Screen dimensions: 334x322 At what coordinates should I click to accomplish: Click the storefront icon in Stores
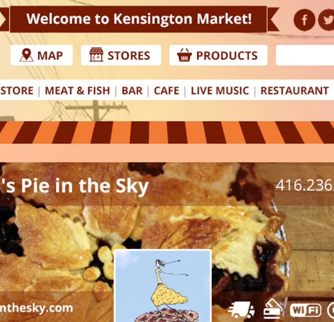[96, 55]
